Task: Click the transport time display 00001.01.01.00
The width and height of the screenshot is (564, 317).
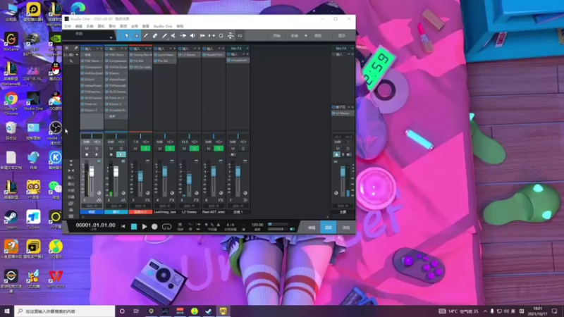Action: [x=95, y=225]
